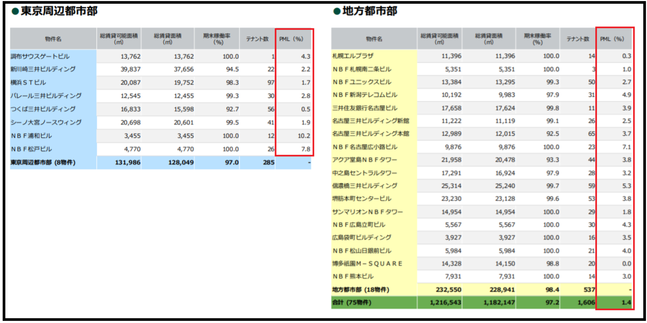
Task: Select tenant subtotal '285'
Action: [x=269, y=162]
